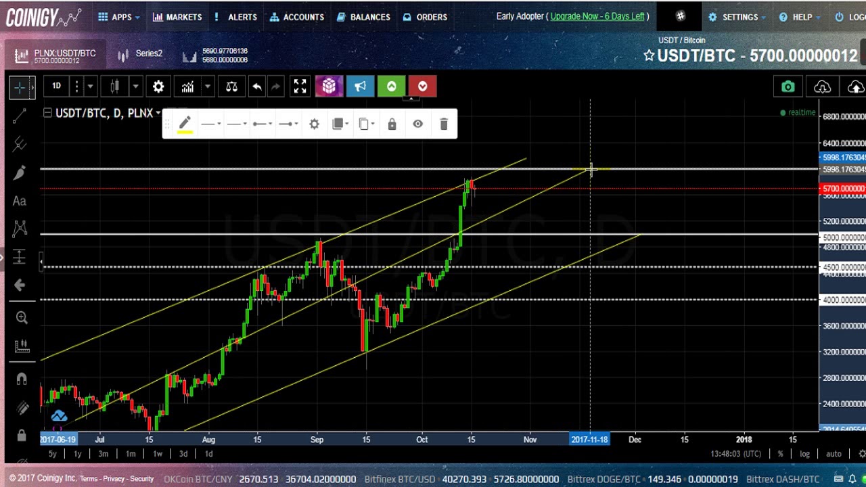Collapse the USDT/BTC legend minus box
Screen dimensions: 866x487
point(47,113)
